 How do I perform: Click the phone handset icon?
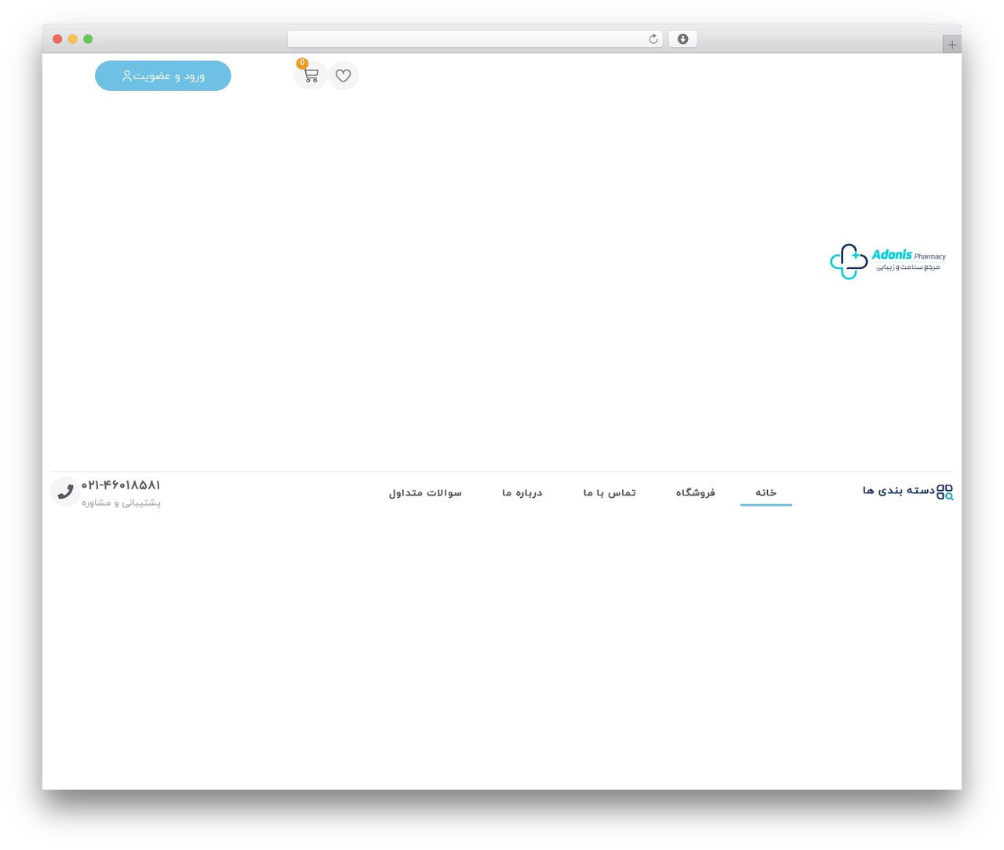[x=65, y=492]
